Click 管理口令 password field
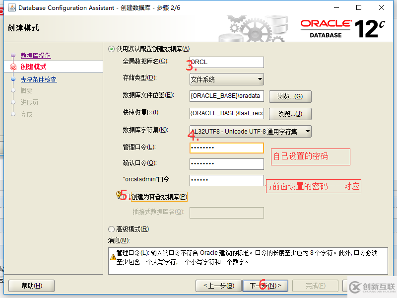Image resolution: width=397 pixels, height=298 pixels. [x=227, y=148]
